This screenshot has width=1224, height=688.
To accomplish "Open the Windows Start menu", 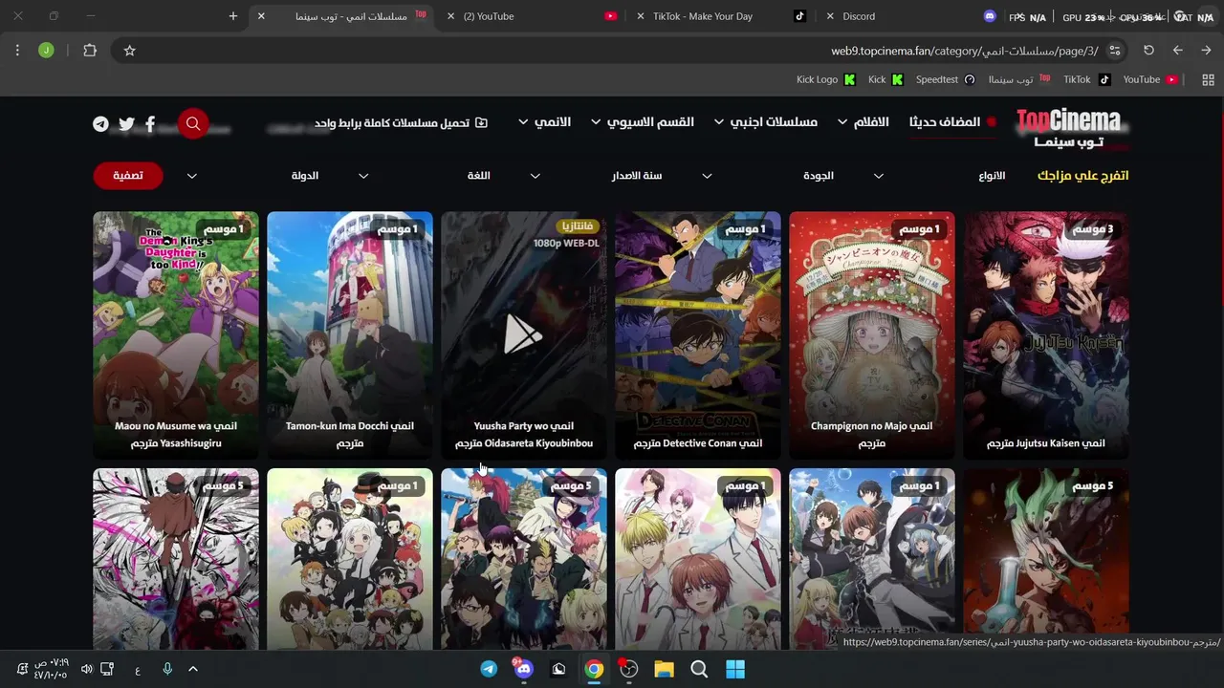I will (x=734, y=669).
